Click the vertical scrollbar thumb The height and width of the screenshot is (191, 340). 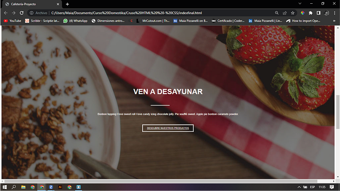pos(338,112)
